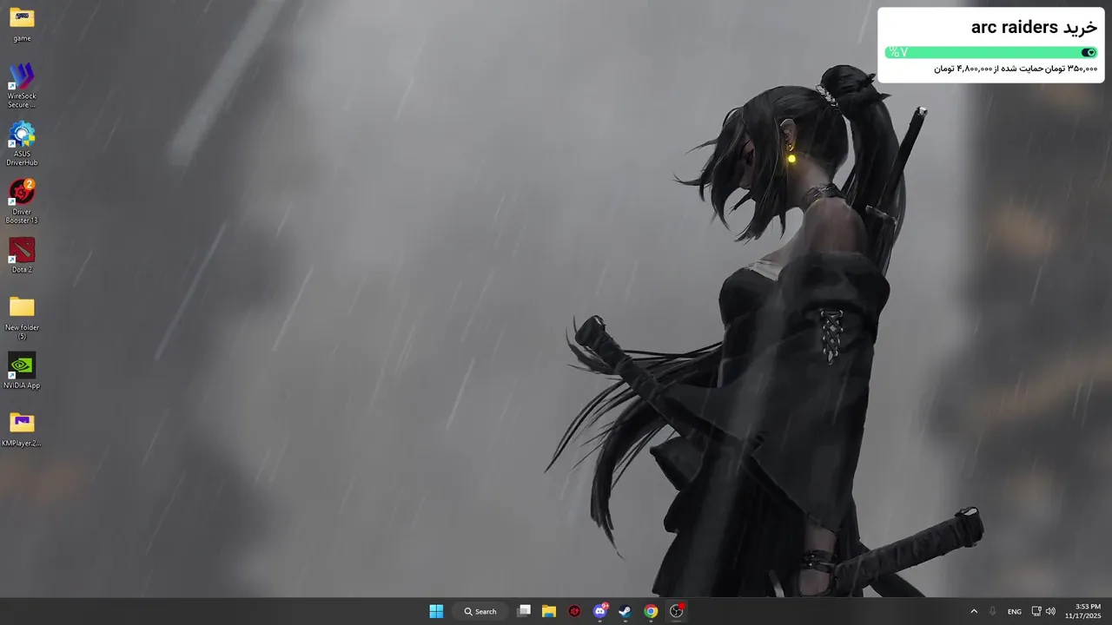Open ASUS DriverHub from the desktop
This screenshot has width=1112, height=625.
(x=22, y=143)
